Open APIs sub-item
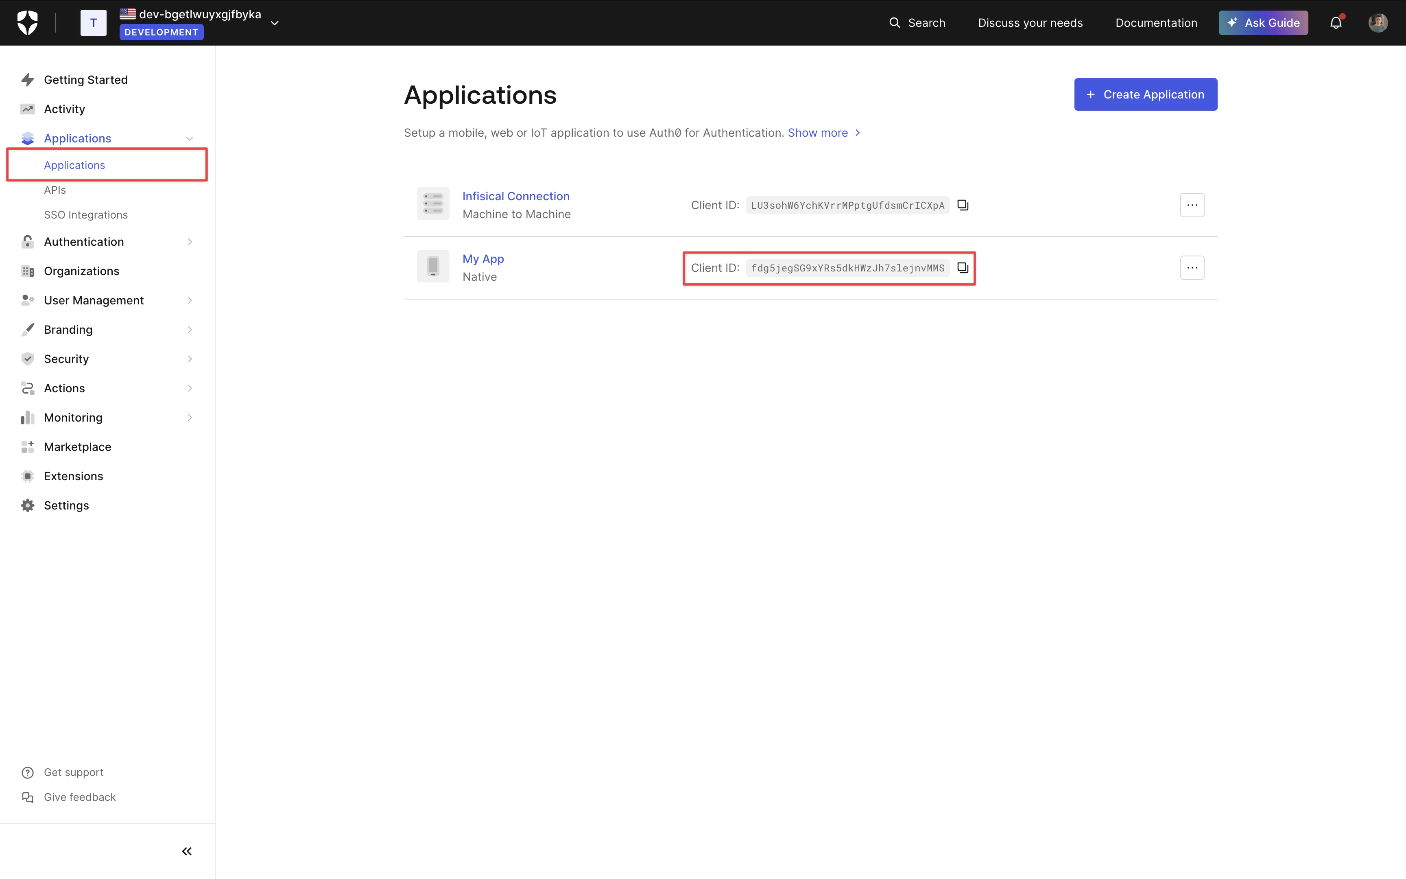Image resolution: width=1406 pixels, height=879 pixels. click(x=55, y=190)
